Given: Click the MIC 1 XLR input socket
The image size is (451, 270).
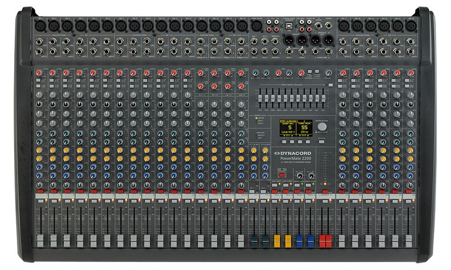Looking at the screenshot, I should click(39, 26).
